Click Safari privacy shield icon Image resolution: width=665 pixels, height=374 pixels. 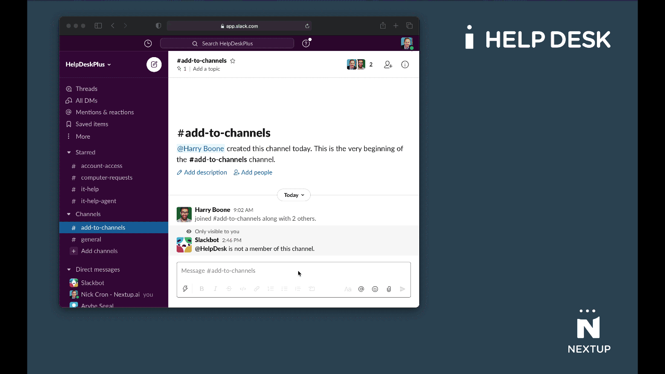pos(158,26)
